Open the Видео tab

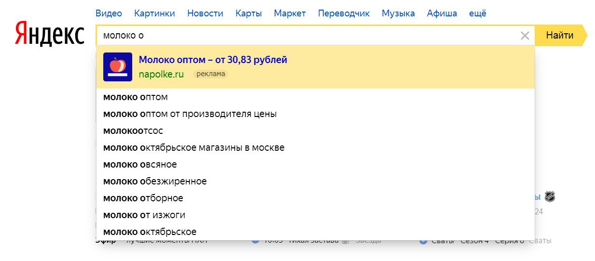(109, 13)
